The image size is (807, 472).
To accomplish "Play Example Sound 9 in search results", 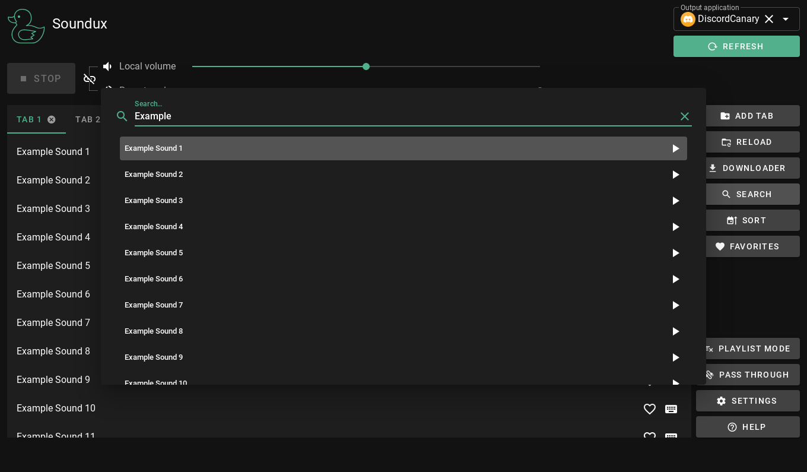I will click(x=676, y=357).
